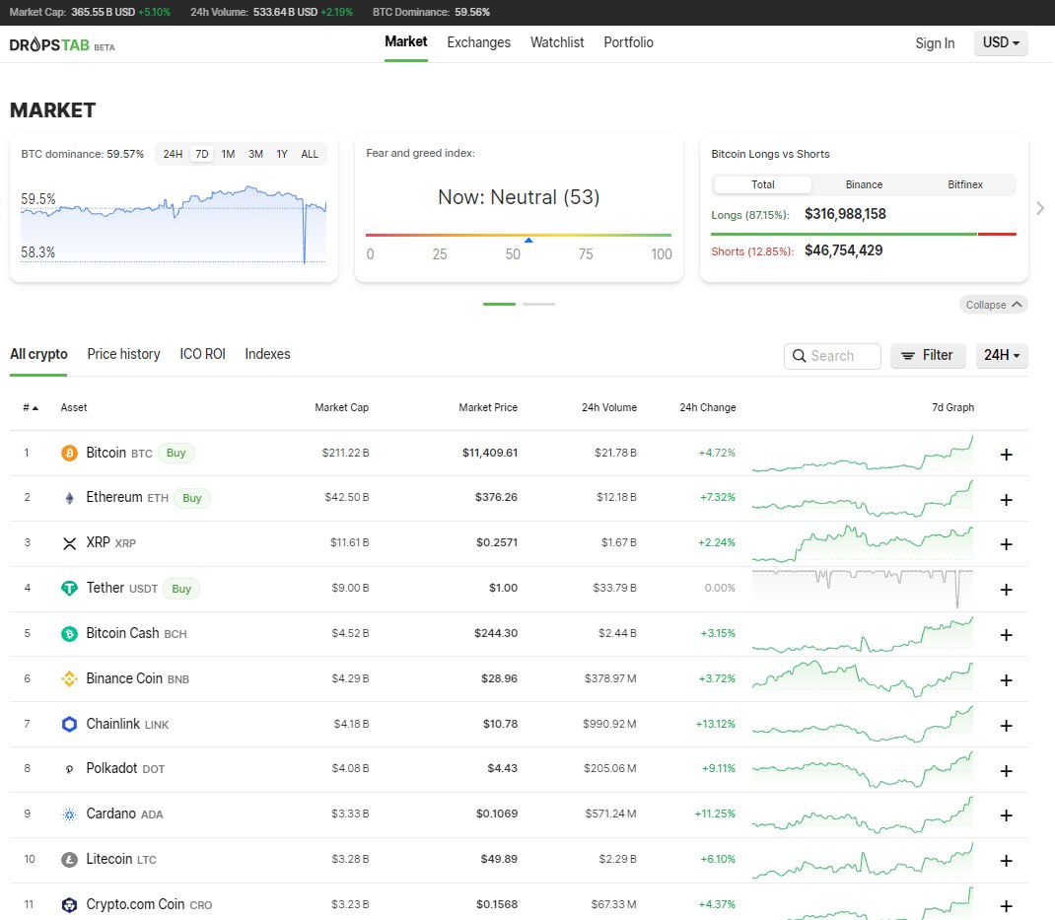Add Binance Coin to watchlist with plus icon
The height and width of the screenshot is (920, 1055).
[x=1006, y=679]
